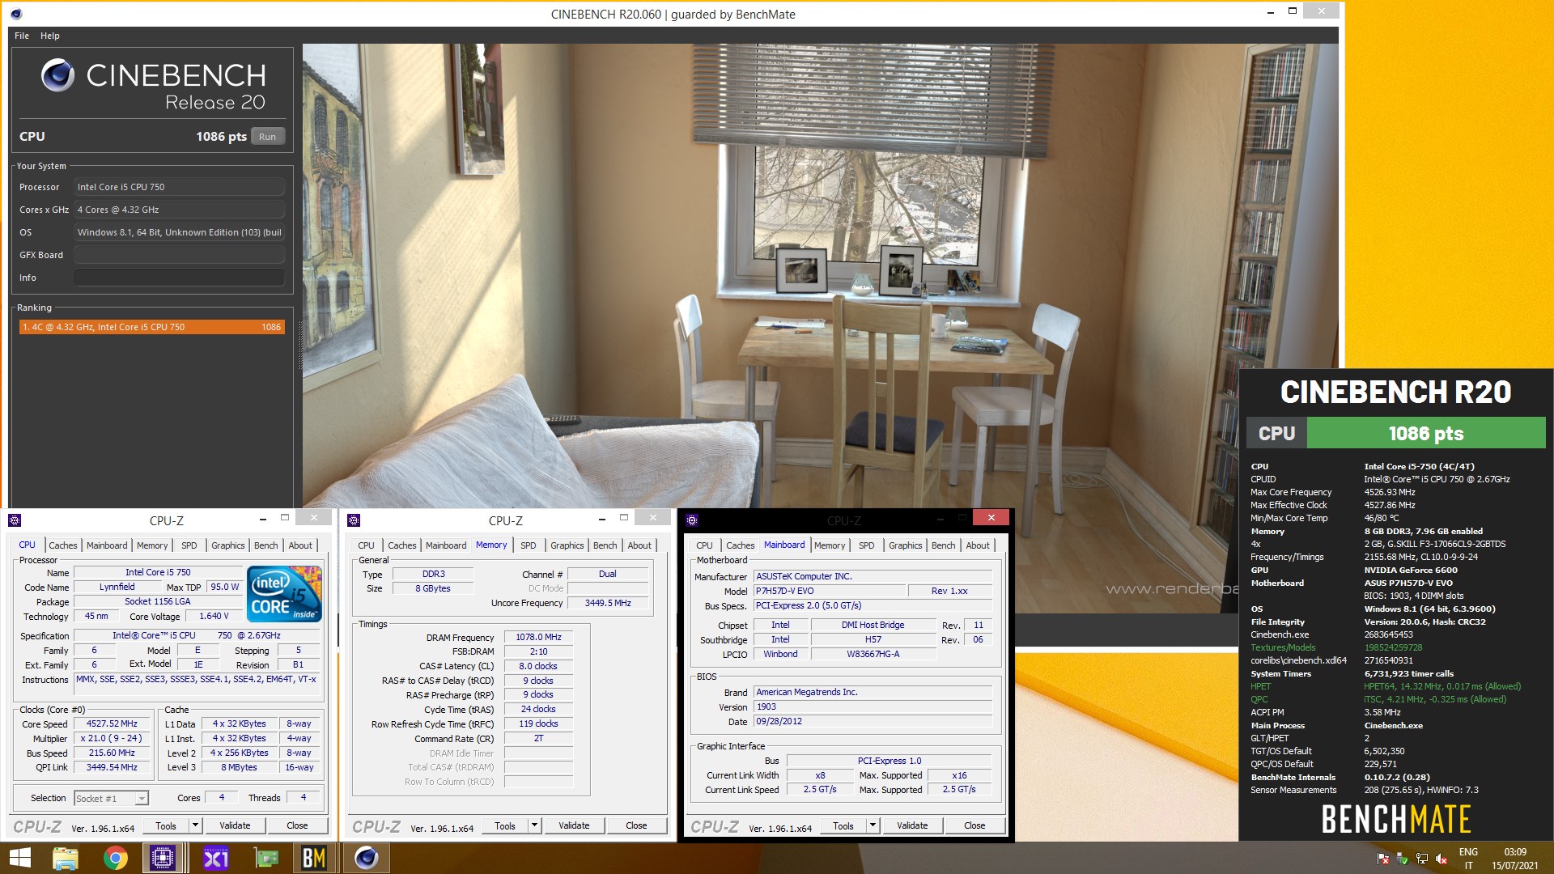Open the graphics card utility taskbar icon
This screenshot has width=1554, height=874.
(x=266, y=858)
